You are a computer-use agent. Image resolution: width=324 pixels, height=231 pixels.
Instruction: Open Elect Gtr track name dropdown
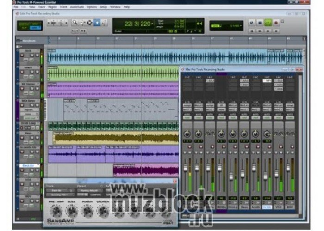click(38, 165)
